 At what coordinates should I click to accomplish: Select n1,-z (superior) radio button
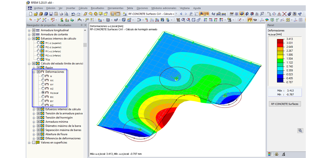point(38,43)
